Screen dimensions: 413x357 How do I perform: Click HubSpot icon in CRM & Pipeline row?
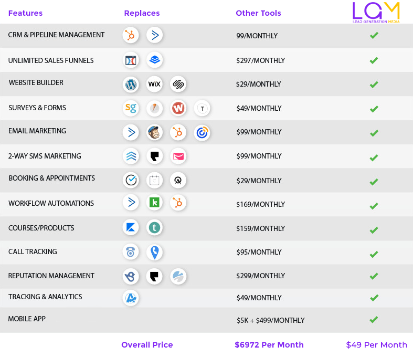[x=131, y=35]
